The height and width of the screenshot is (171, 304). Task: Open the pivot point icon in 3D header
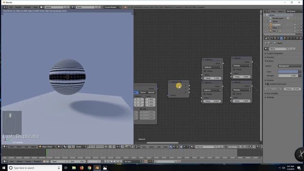point(65,147)
